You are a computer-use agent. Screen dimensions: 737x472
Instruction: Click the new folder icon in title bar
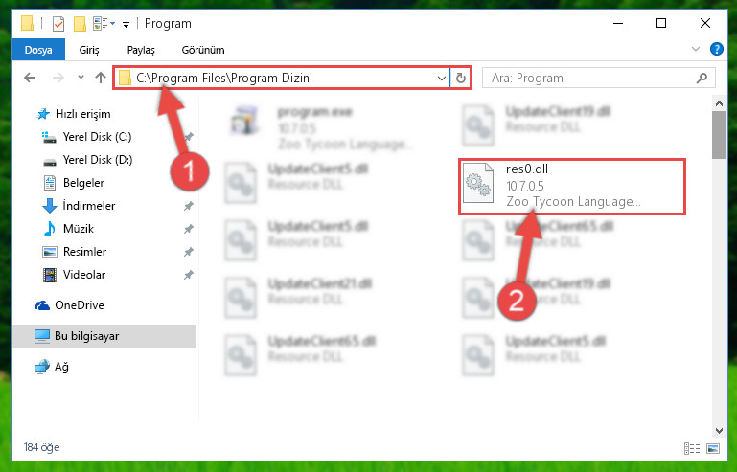pos(80,24)
